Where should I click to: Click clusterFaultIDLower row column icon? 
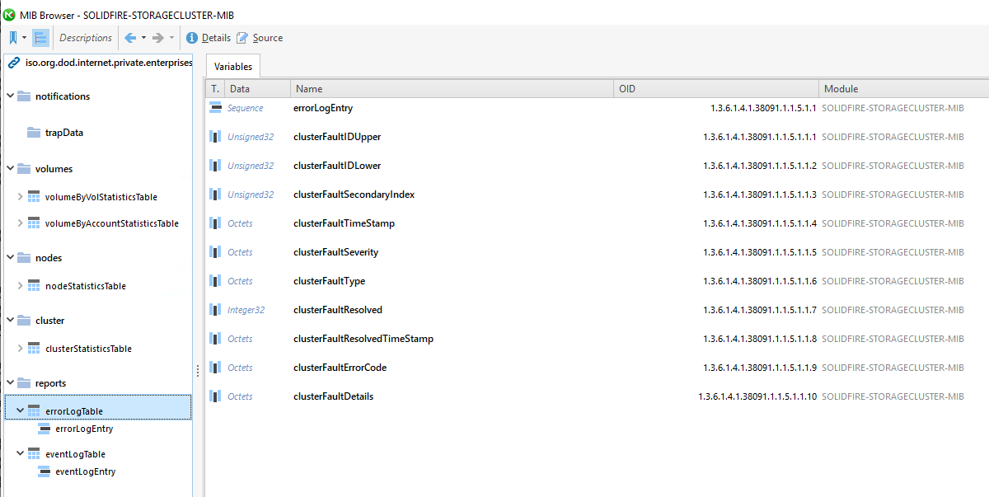pos(215,166)
